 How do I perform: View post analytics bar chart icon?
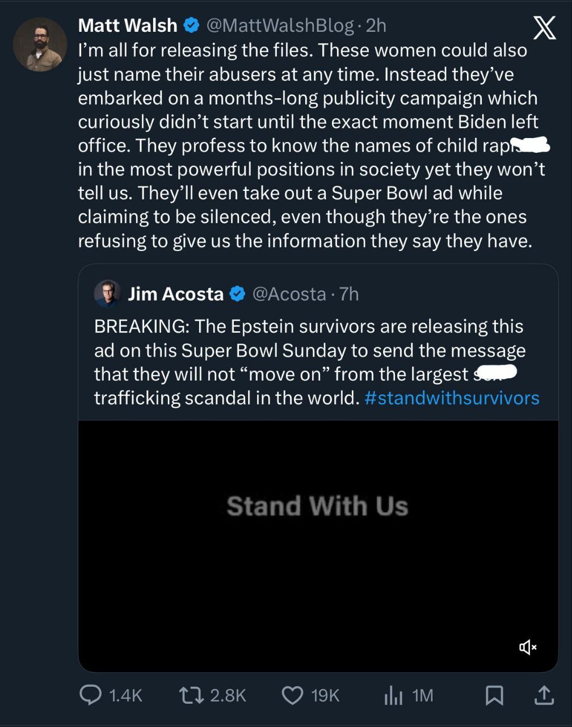point(393,695)
